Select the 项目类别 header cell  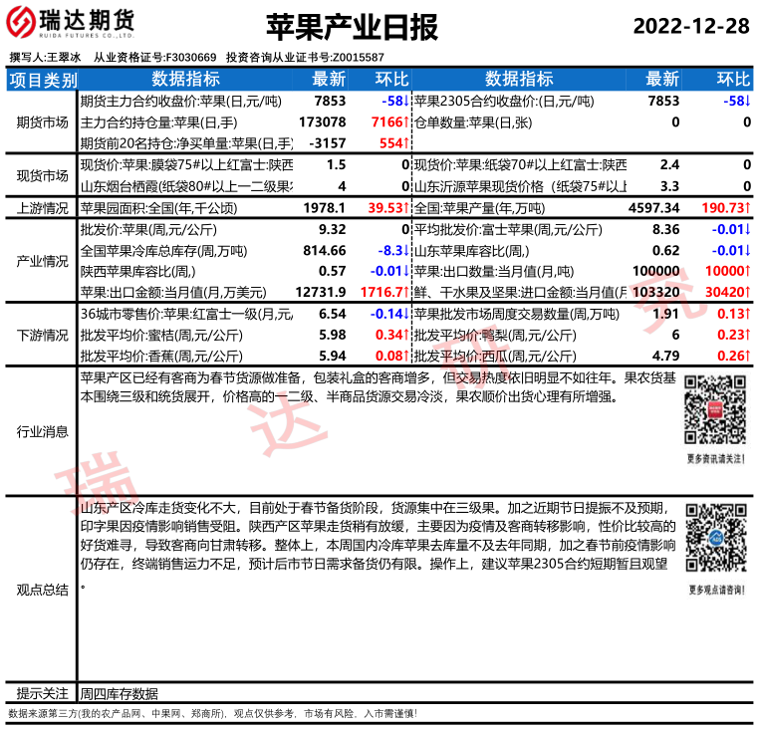[x=43, y=80]
